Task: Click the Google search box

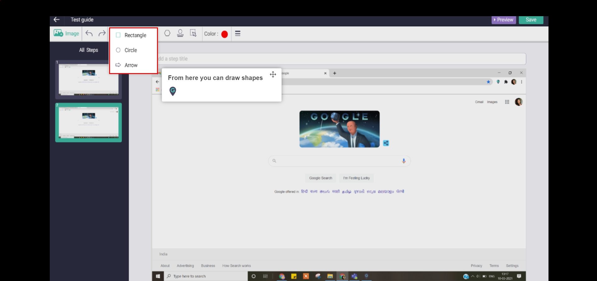Action: tap(340, 161)
